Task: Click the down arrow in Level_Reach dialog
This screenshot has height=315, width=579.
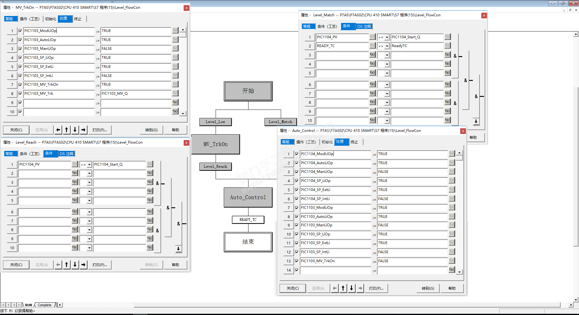Action: coord(75,265)
